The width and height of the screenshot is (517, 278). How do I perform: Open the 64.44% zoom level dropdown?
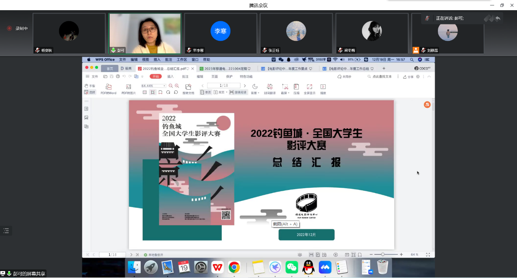point(164,86)
